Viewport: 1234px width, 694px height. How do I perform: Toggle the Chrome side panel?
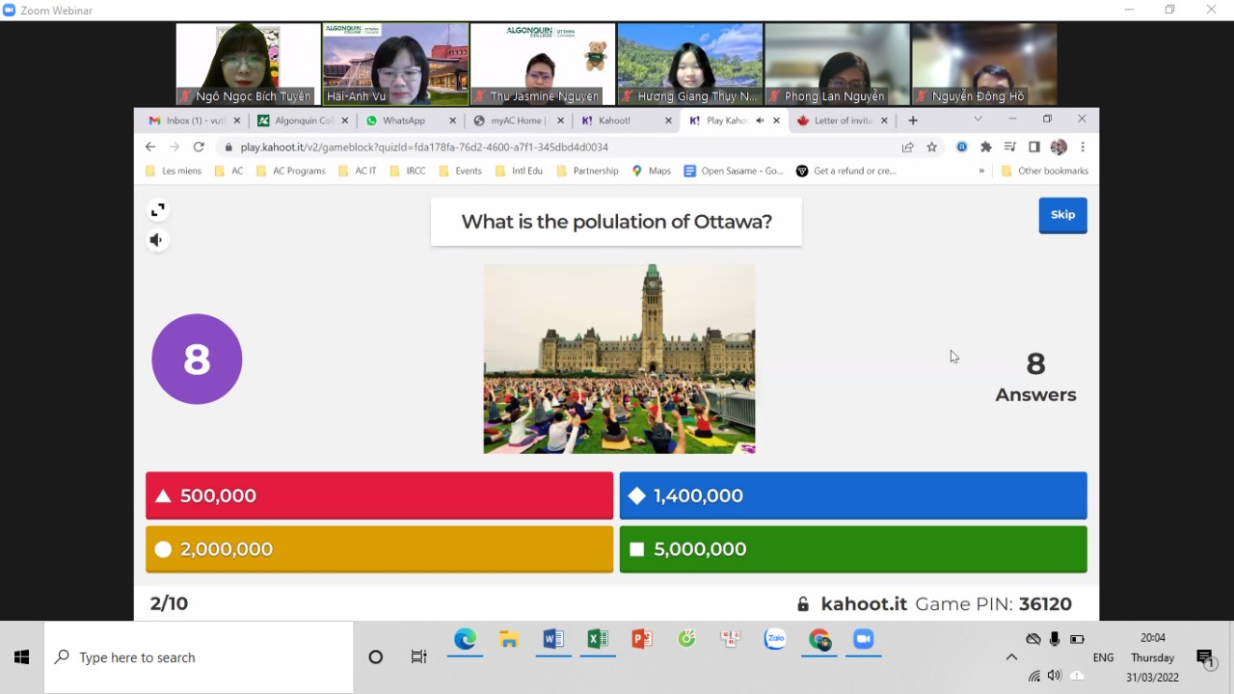pos(1033,147)
